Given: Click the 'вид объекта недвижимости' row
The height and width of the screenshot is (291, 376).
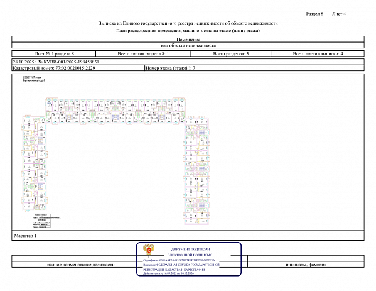Looking at the screenshot, I should point(188,45).
